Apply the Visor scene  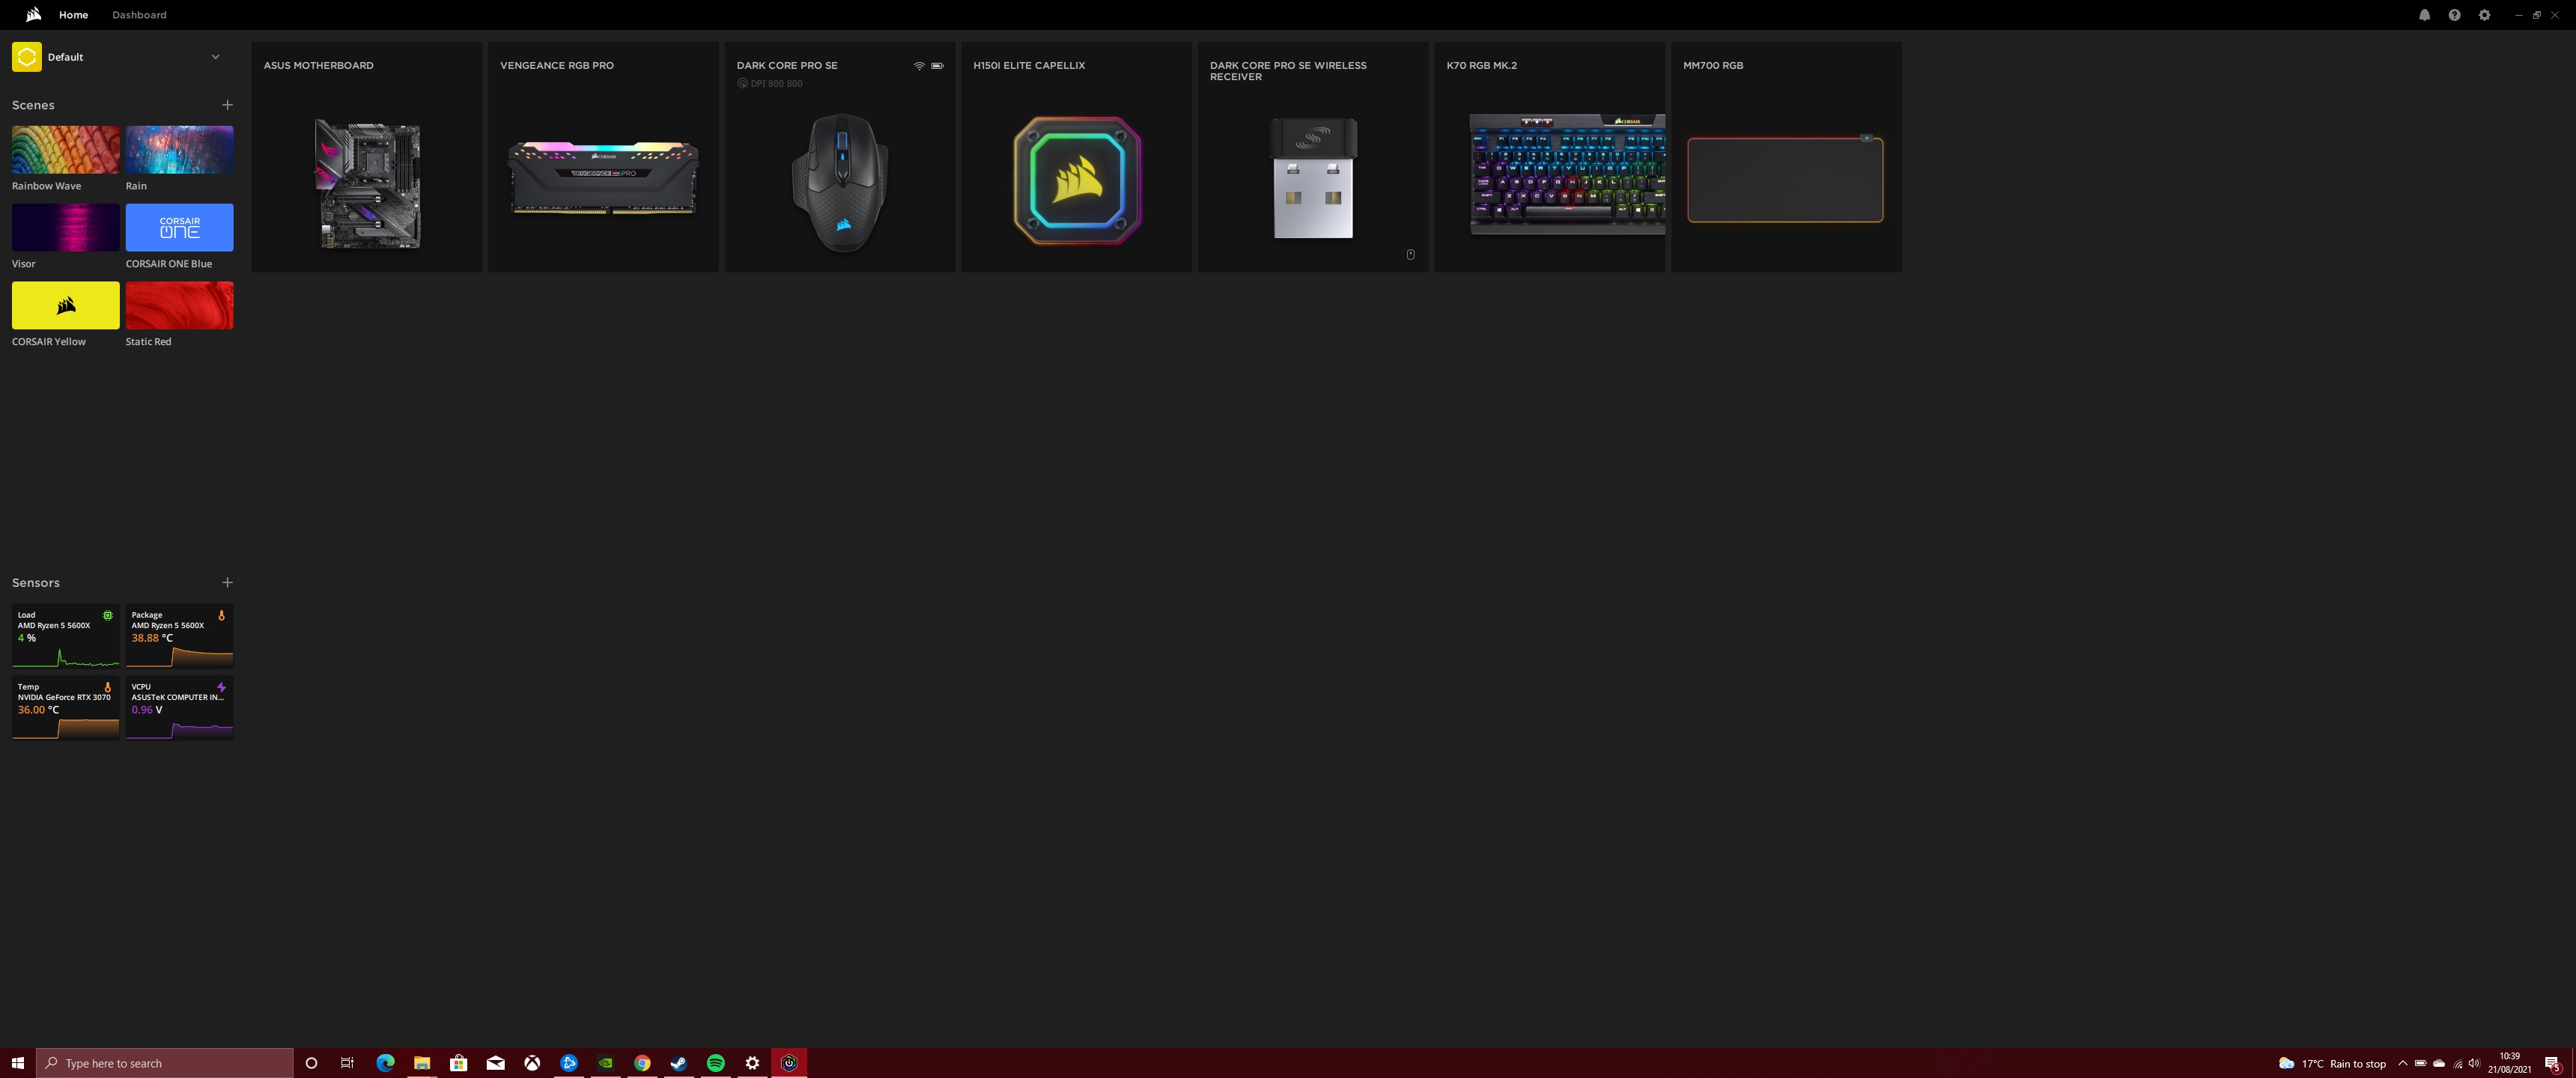pyautogui.click(x=65, y=228)
